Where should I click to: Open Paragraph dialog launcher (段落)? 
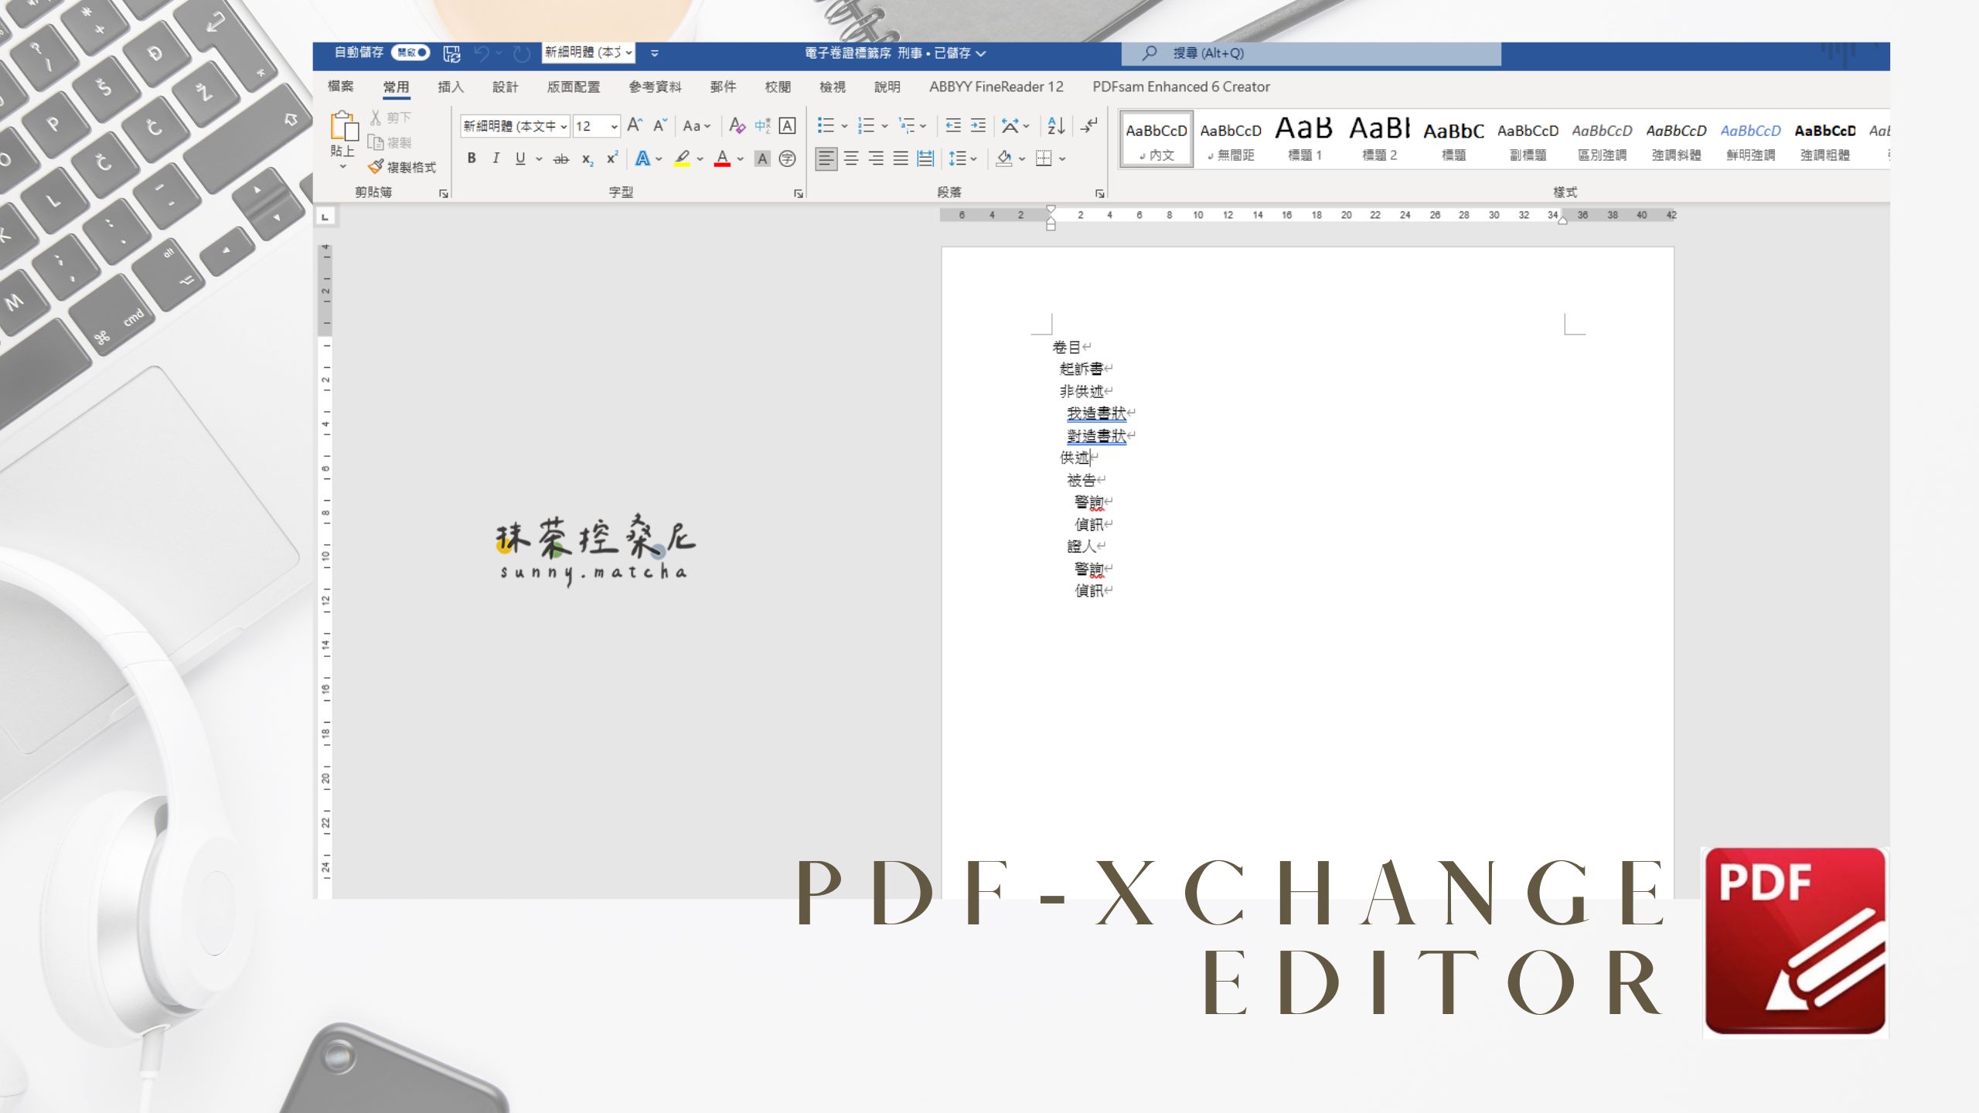[x=1100, y=193]
